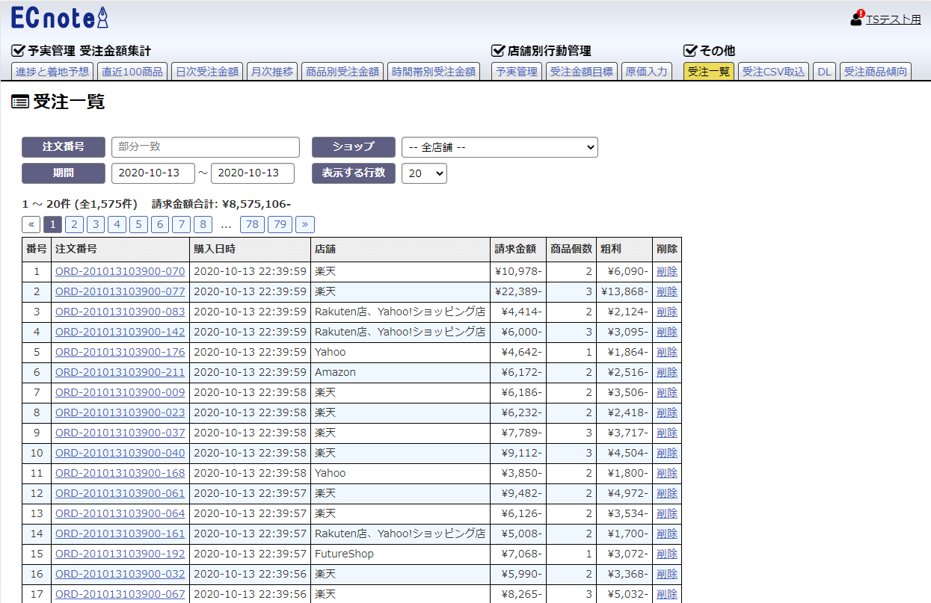Image resolution: width=931 pixels, height=603 pixels.
Task: Focus the 注文番号 search field
Action: (x=206, y=147)
